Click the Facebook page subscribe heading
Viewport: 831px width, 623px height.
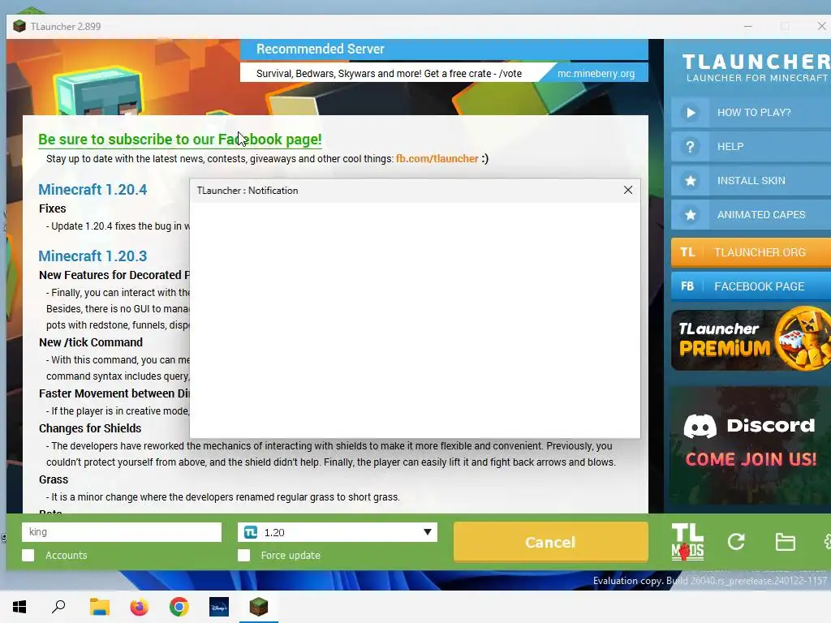point(180,140)
